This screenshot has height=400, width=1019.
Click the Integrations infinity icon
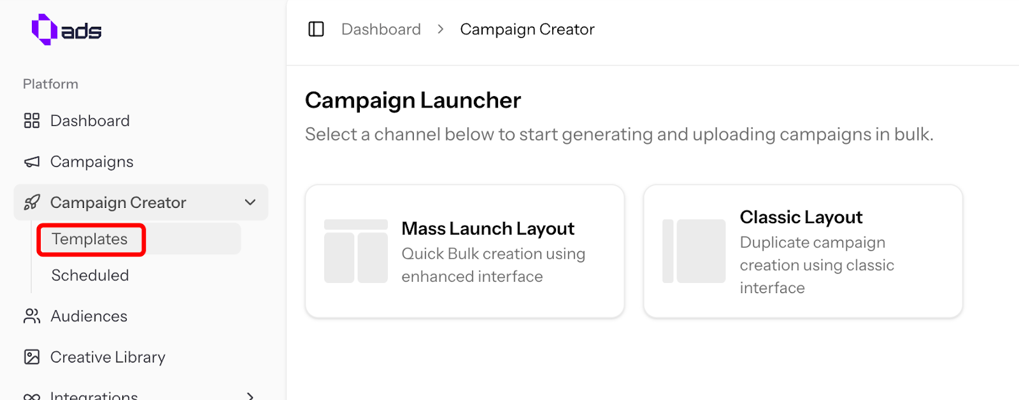(31, 396)
